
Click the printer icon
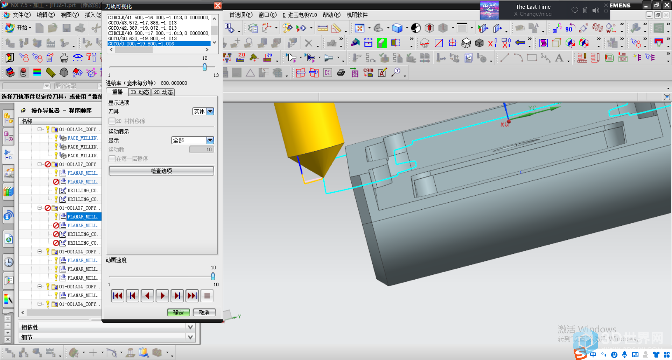pos(341,73)
